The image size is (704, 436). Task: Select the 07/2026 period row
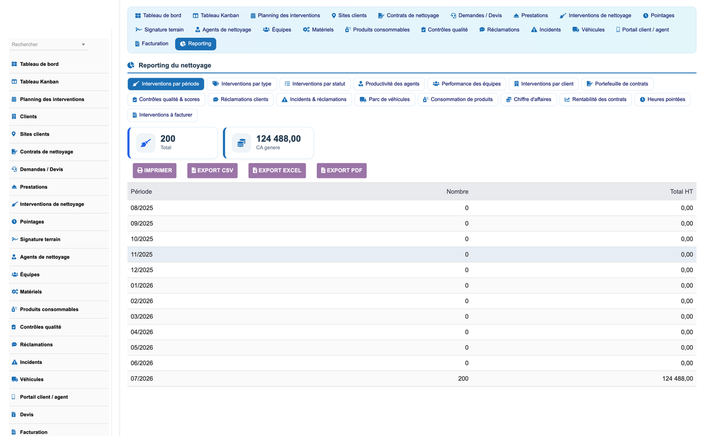pos(412,378)
